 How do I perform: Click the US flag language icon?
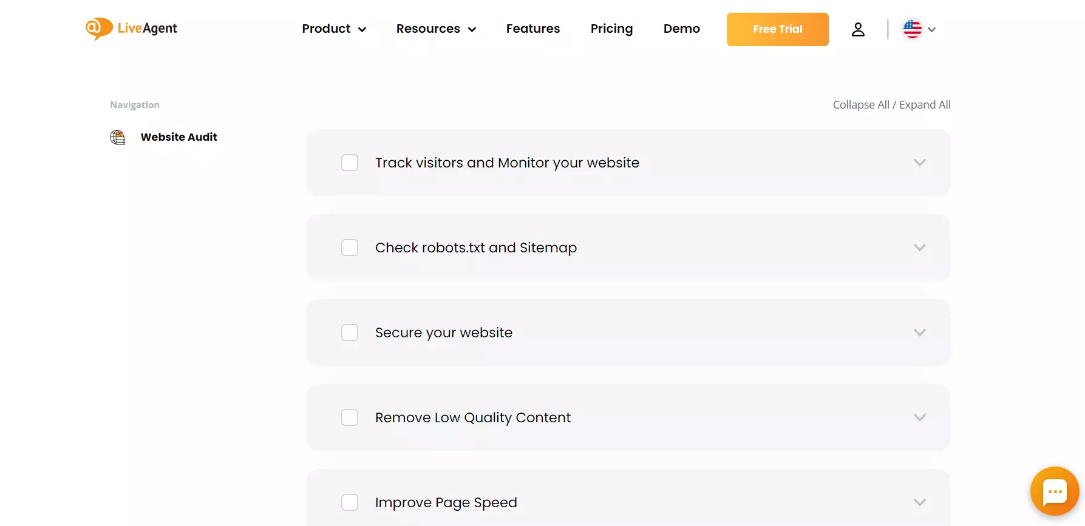tap(912, 29)
